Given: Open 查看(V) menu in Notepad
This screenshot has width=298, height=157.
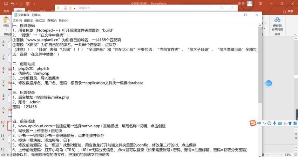Looking at the screenshot, I should [52, 21].
